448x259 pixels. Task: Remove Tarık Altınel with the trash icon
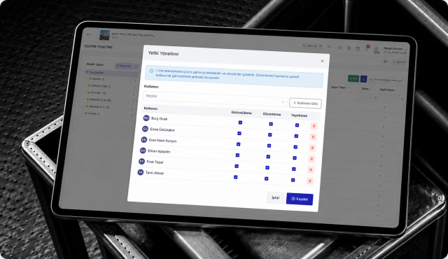309,181
